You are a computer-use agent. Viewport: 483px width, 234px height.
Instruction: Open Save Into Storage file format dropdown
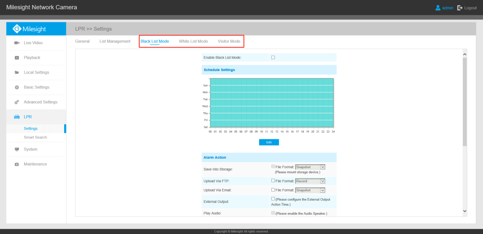pos(310,167)
